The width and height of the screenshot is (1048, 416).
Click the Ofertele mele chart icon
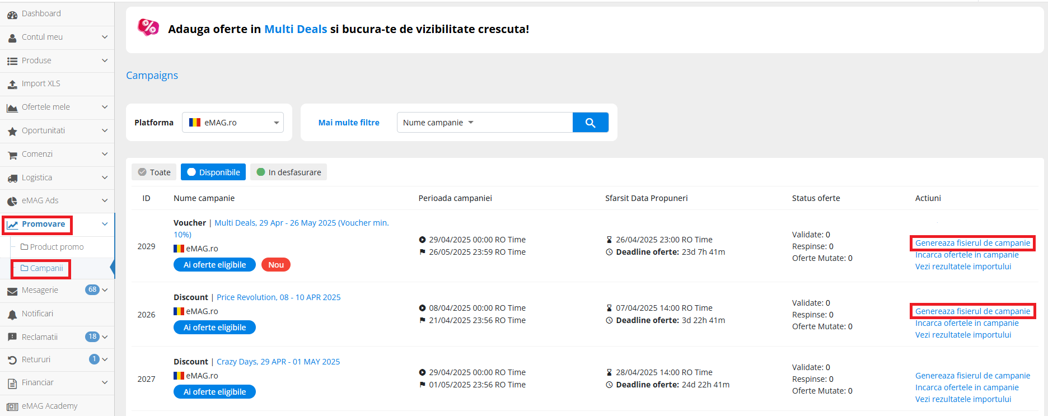[12, 107]
